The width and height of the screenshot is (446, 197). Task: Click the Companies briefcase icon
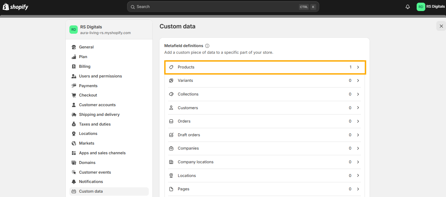[x=171, y=148]
